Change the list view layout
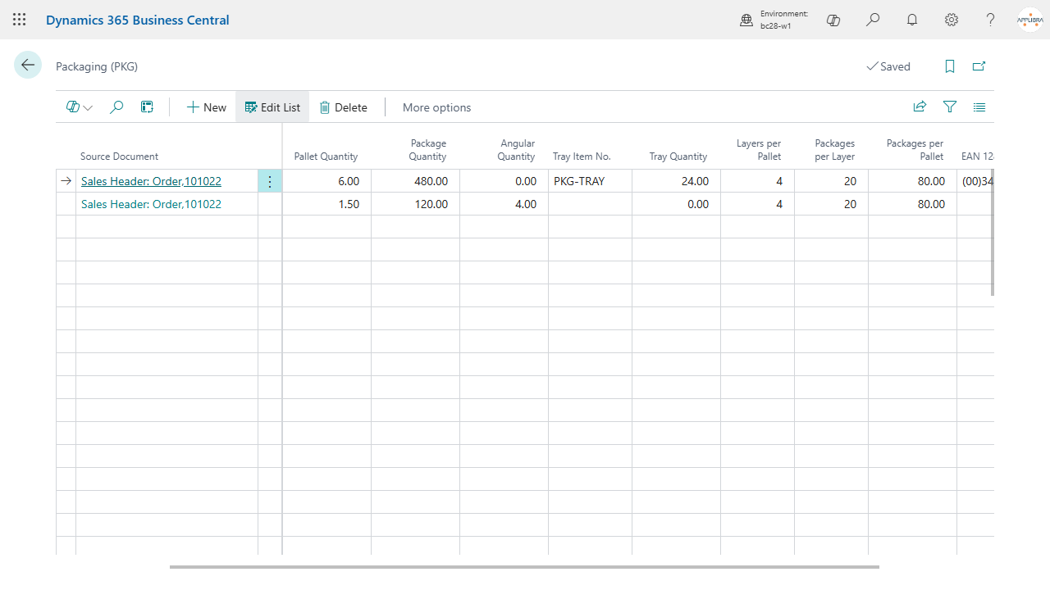Viewport: 1050px width, 590px height. click(x=979, y=107)
